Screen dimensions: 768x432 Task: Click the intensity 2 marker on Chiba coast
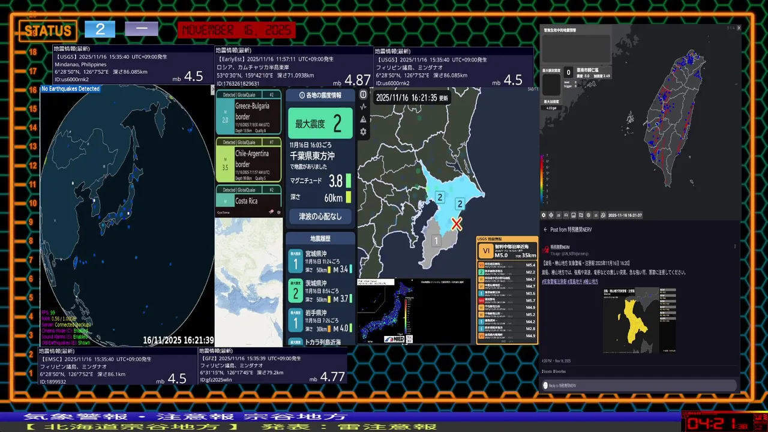tap(460, 204)
